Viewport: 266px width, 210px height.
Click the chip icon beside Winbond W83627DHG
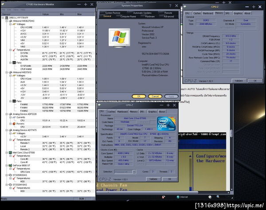point(10,21)
